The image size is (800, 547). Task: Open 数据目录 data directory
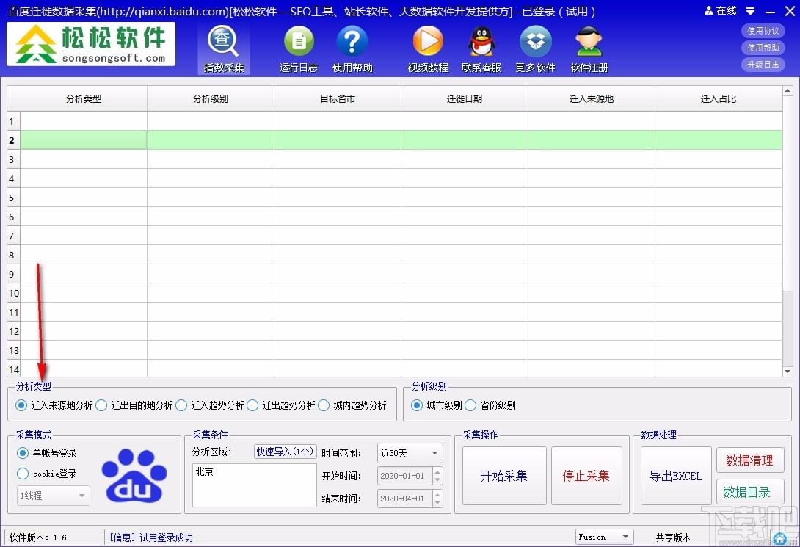749,492
